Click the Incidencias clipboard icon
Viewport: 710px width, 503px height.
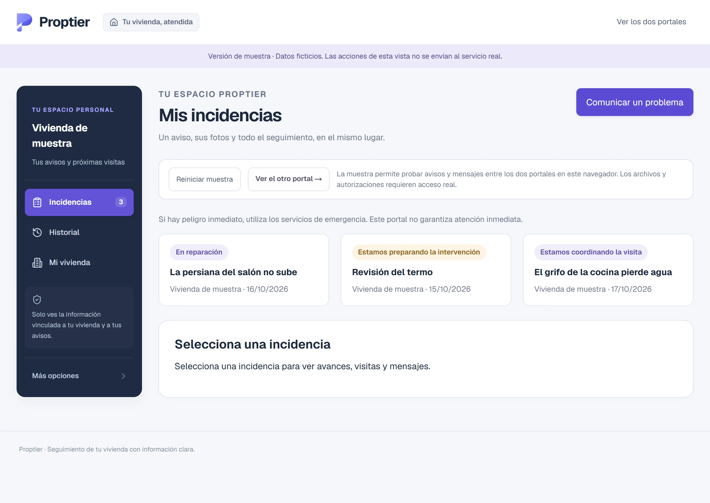coord(37,202)
